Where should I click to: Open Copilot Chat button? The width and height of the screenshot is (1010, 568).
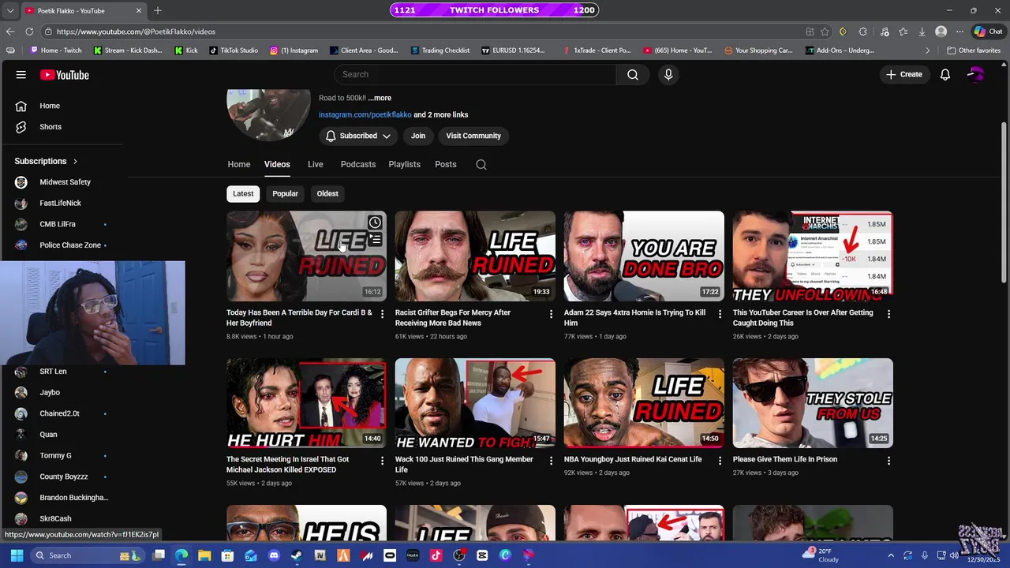pyautogui.click(x=988, y=32)
